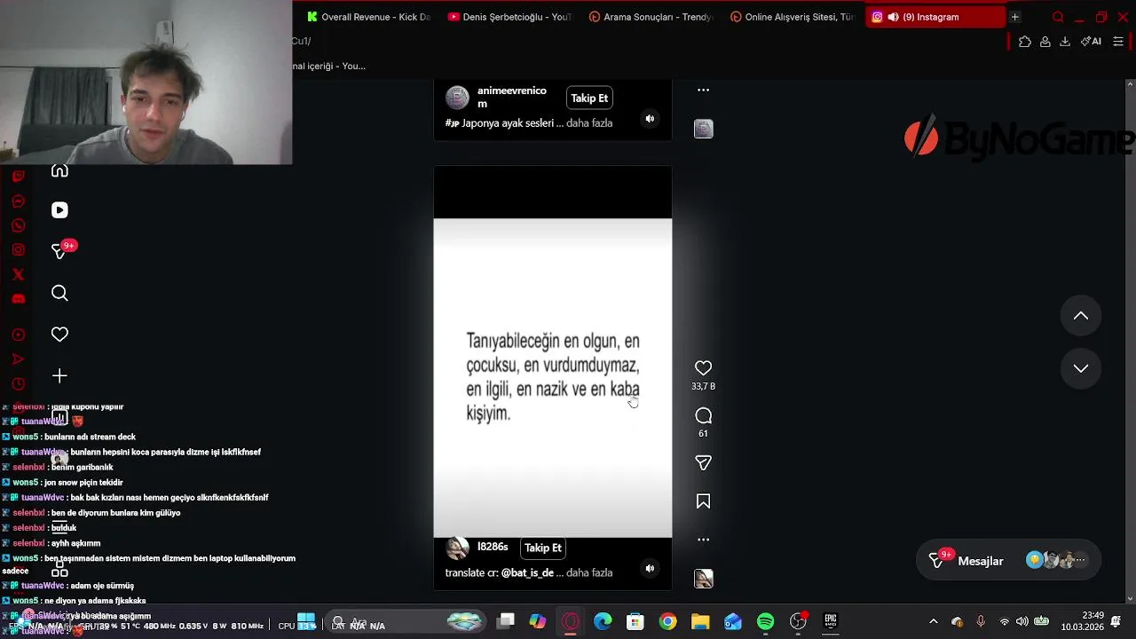Open Twitch in Opera sidebar

(18, 177)
